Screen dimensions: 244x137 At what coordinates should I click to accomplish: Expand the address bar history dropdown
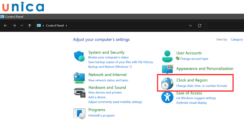[x=190, y=26]
